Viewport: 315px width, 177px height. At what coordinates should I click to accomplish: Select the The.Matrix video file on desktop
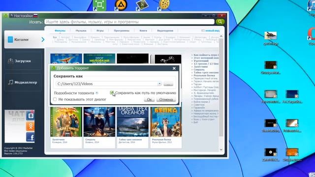point(271,126)
